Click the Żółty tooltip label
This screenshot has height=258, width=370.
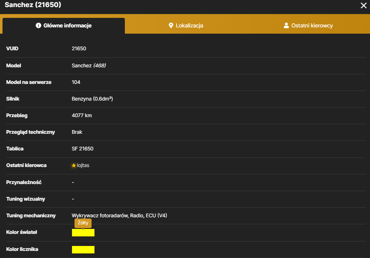(x=83, y=223)
